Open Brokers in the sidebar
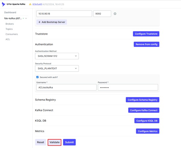181x148 pixels. (x=10, y=24)
